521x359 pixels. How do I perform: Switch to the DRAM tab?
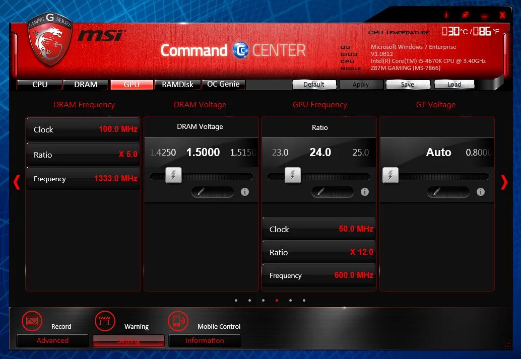[x=86, y=85]
